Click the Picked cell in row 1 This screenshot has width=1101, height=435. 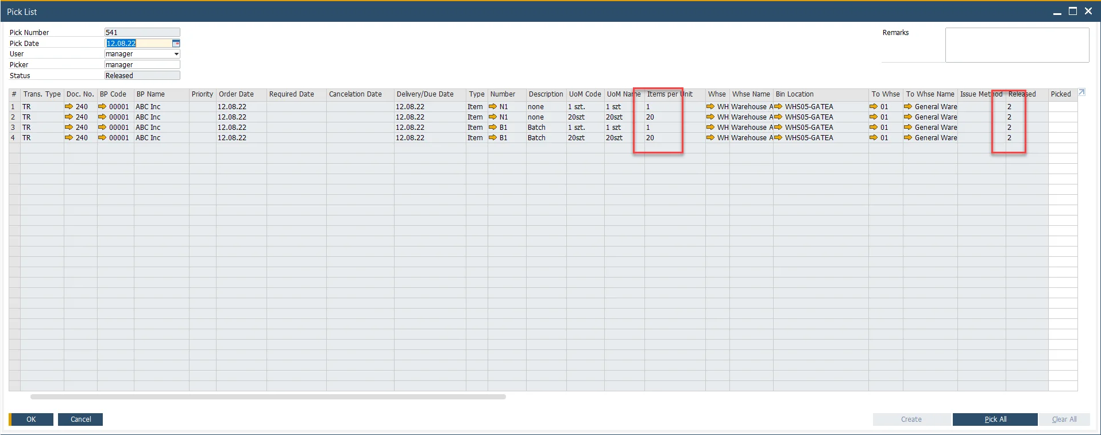click(1063, 106)
